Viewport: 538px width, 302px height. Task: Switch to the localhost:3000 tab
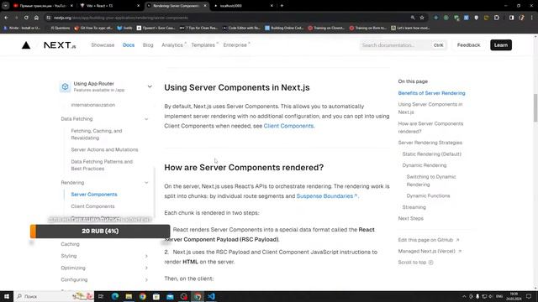[243, 6]
